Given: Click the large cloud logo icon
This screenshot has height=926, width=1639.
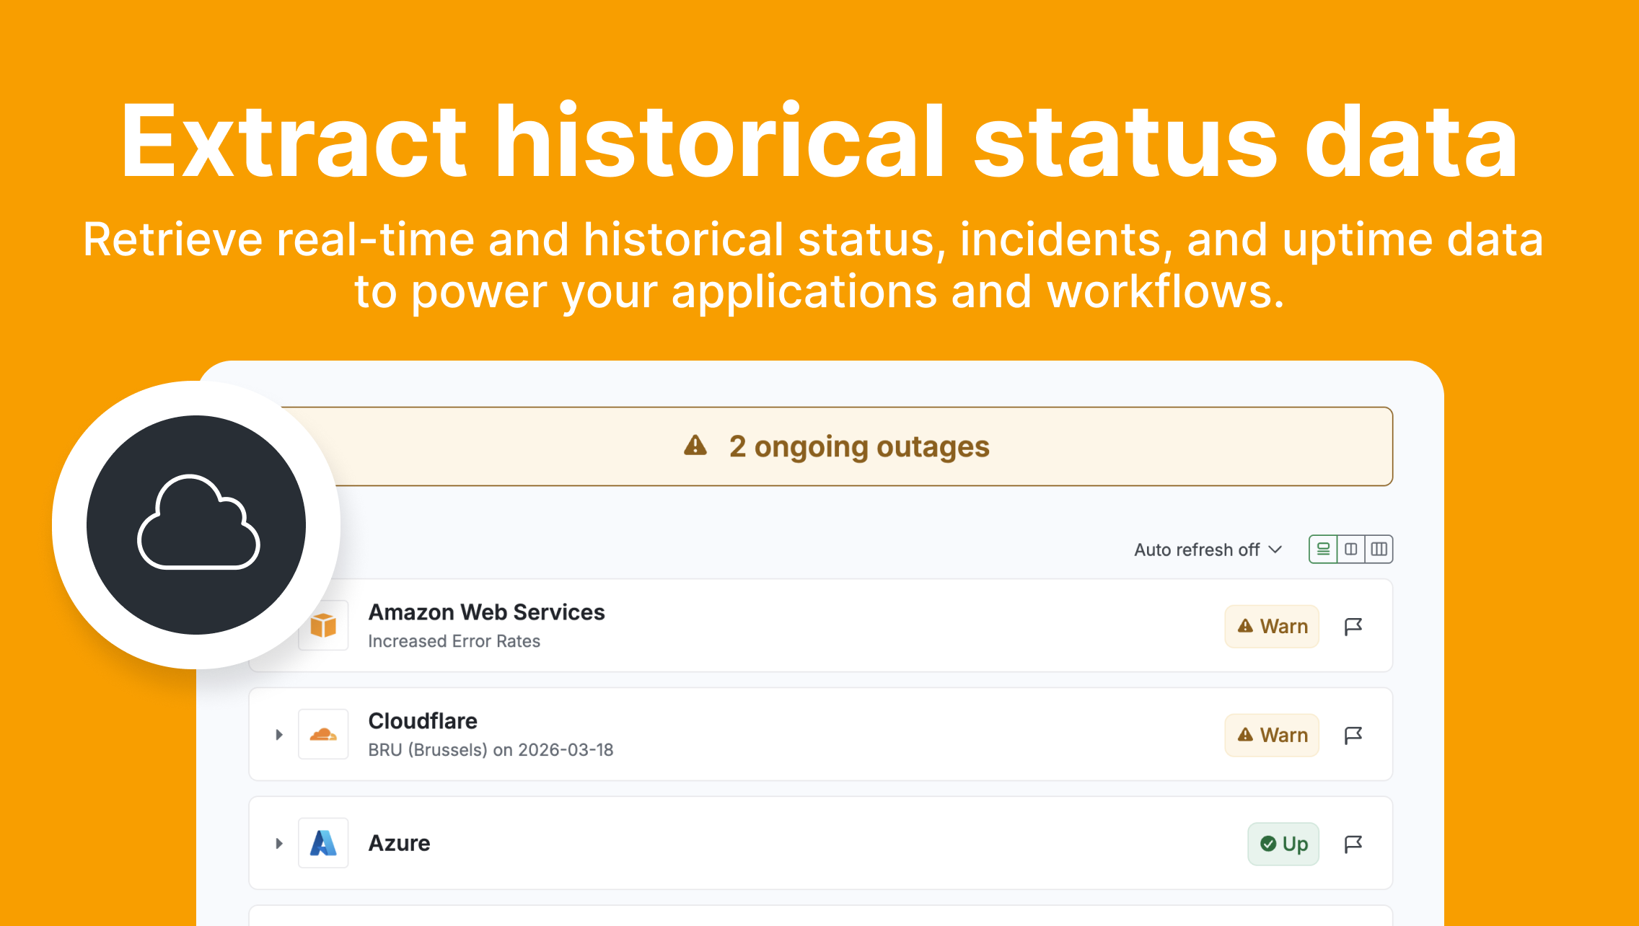Looking at the screenshot, I should click(x=197, y=524).
